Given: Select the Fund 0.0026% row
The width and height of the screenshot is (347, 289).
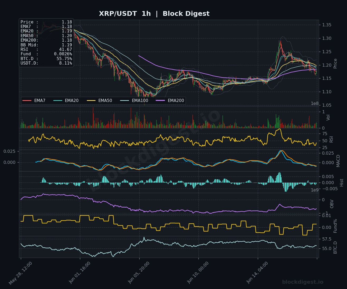Looking at the screenshot, I should click(x=46, y=54).
